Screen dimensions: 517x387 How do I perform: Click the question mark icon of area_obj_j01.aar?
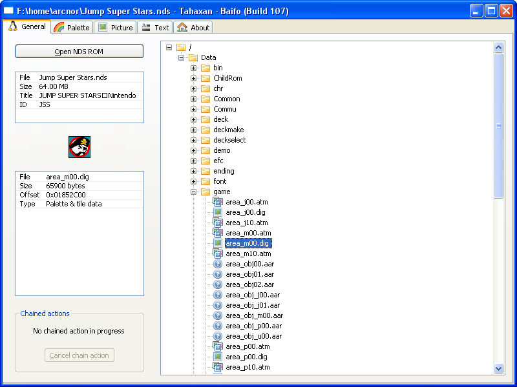[218, 305]
